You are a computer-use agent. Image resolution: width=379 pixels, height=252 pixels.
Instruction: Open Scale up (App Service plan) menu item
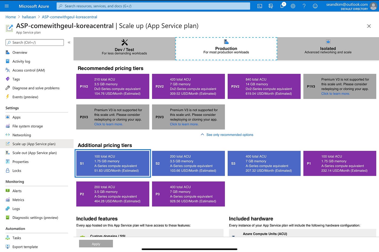(x=37, y=144)
